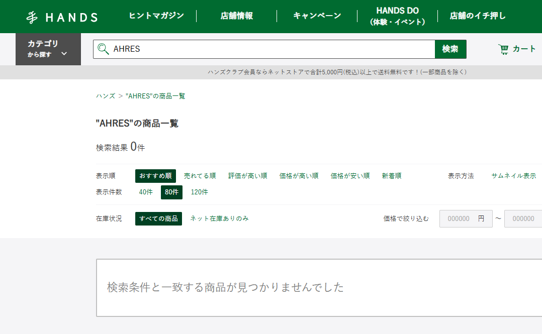Click the カート text link
542x334 pixels.
(x=524, y=49)
